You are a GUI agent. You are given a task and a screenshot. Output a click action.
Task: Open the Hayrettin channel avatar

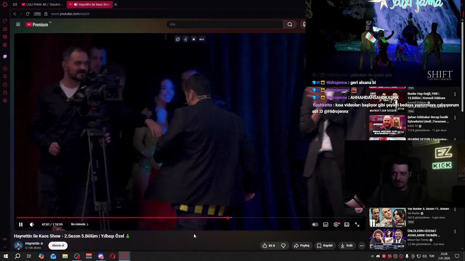(x=18, y=245)
